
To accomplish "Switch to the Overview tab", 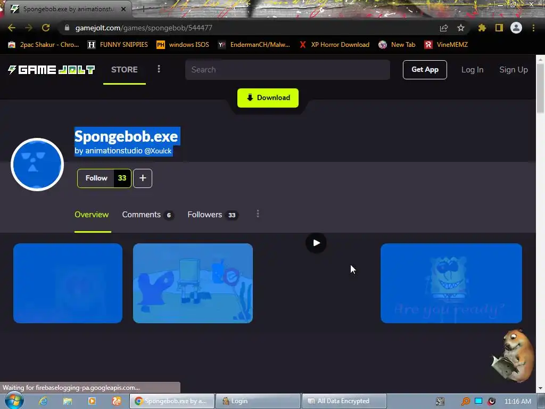I will click(92, 215).
